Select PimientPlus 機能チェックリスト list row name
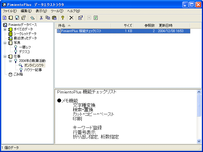203x152 pixels. (81, 31)
